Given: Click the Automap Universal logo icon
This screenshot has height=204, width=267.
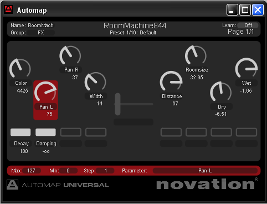Looking at the screenshot, I should pos(12,185).
